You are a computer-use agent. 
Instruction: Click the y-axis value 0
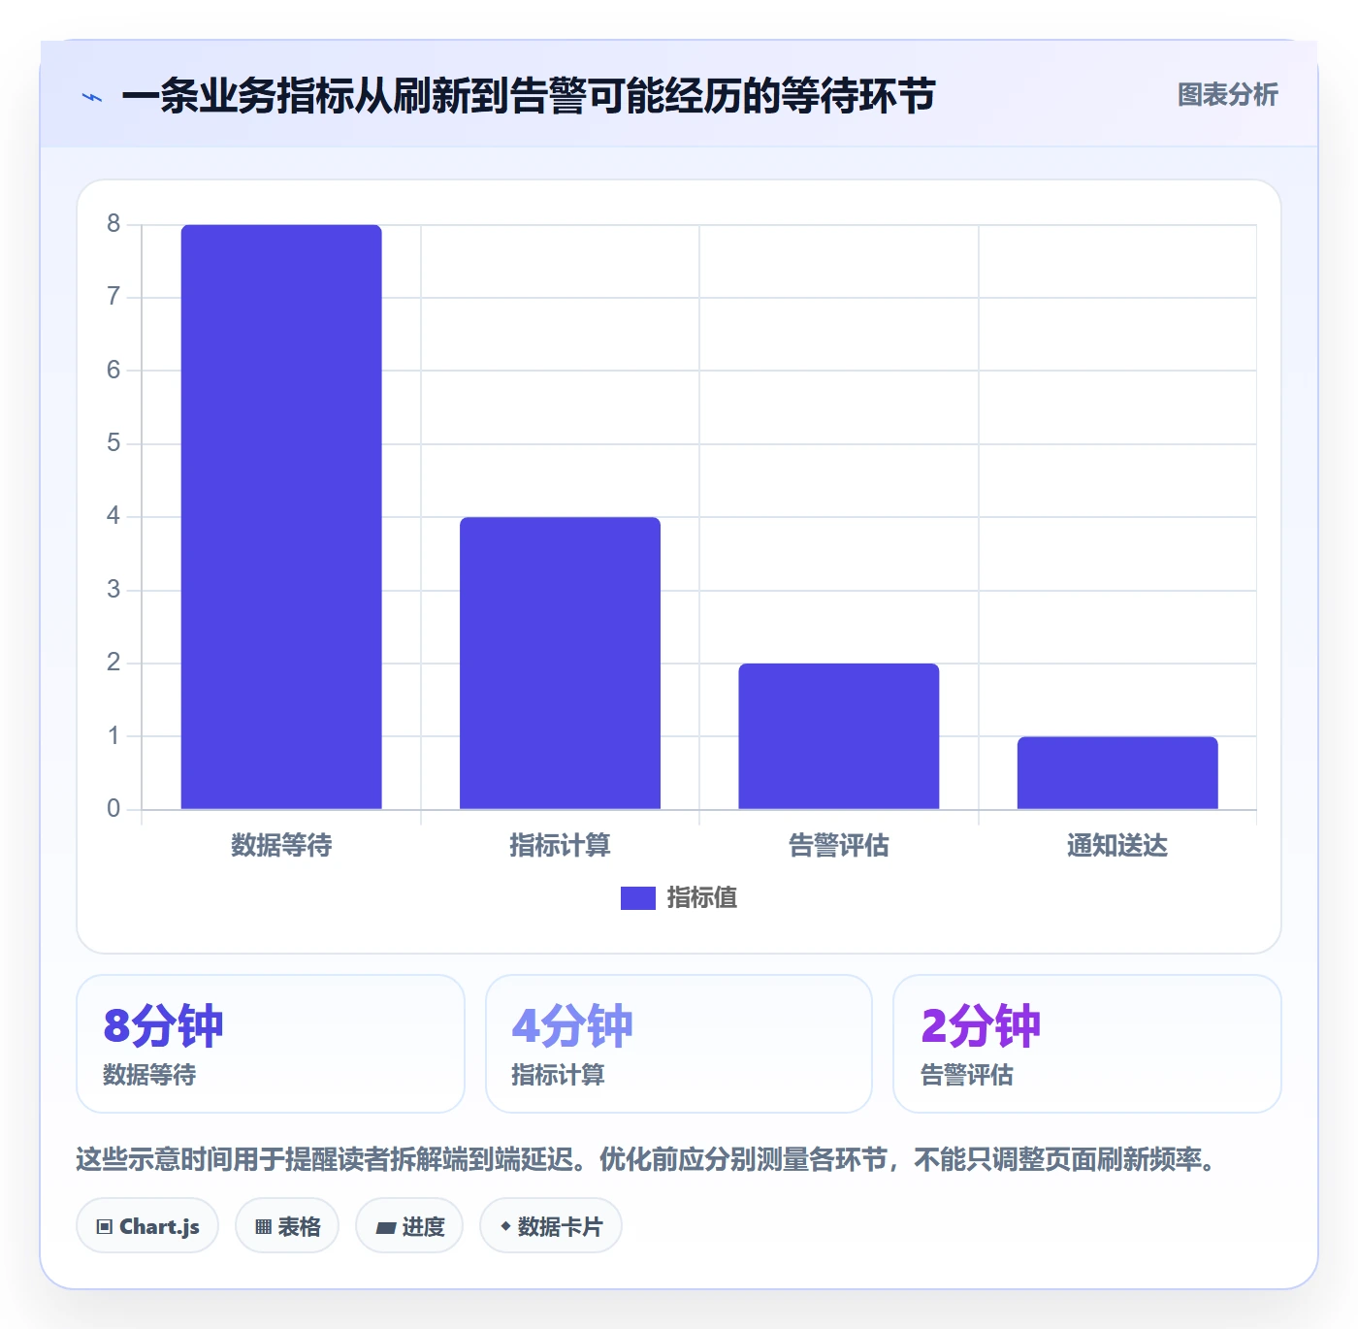point(113,809)
